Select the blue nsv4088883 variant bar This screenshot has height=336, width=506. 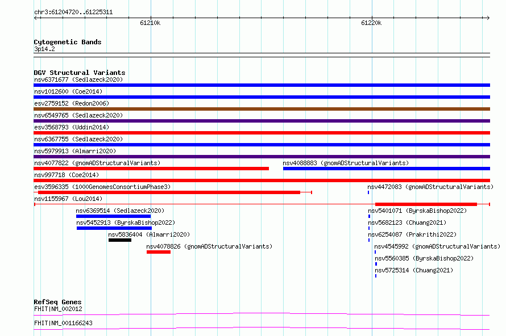[386, 169]
